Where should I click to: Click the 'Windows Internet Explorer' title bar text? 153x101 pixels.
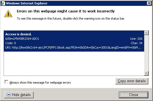[x=27, y=3]
